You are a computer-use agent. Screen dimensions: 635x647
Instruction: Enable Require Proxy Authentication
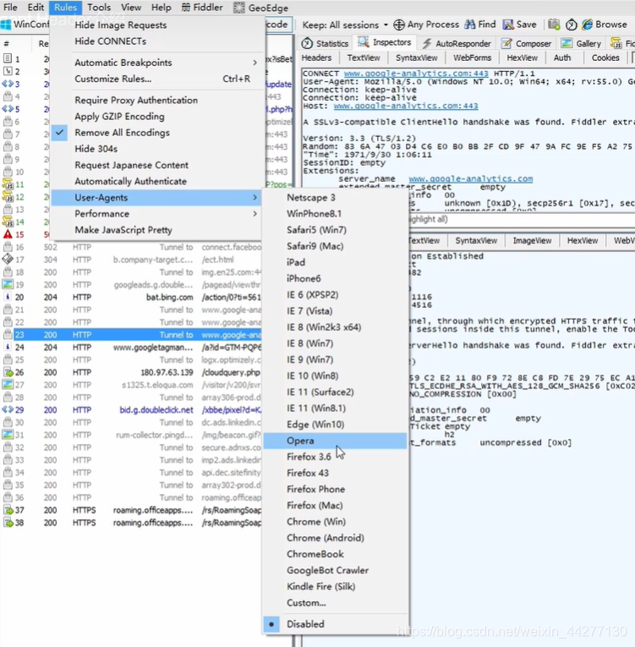coord(156,101)
